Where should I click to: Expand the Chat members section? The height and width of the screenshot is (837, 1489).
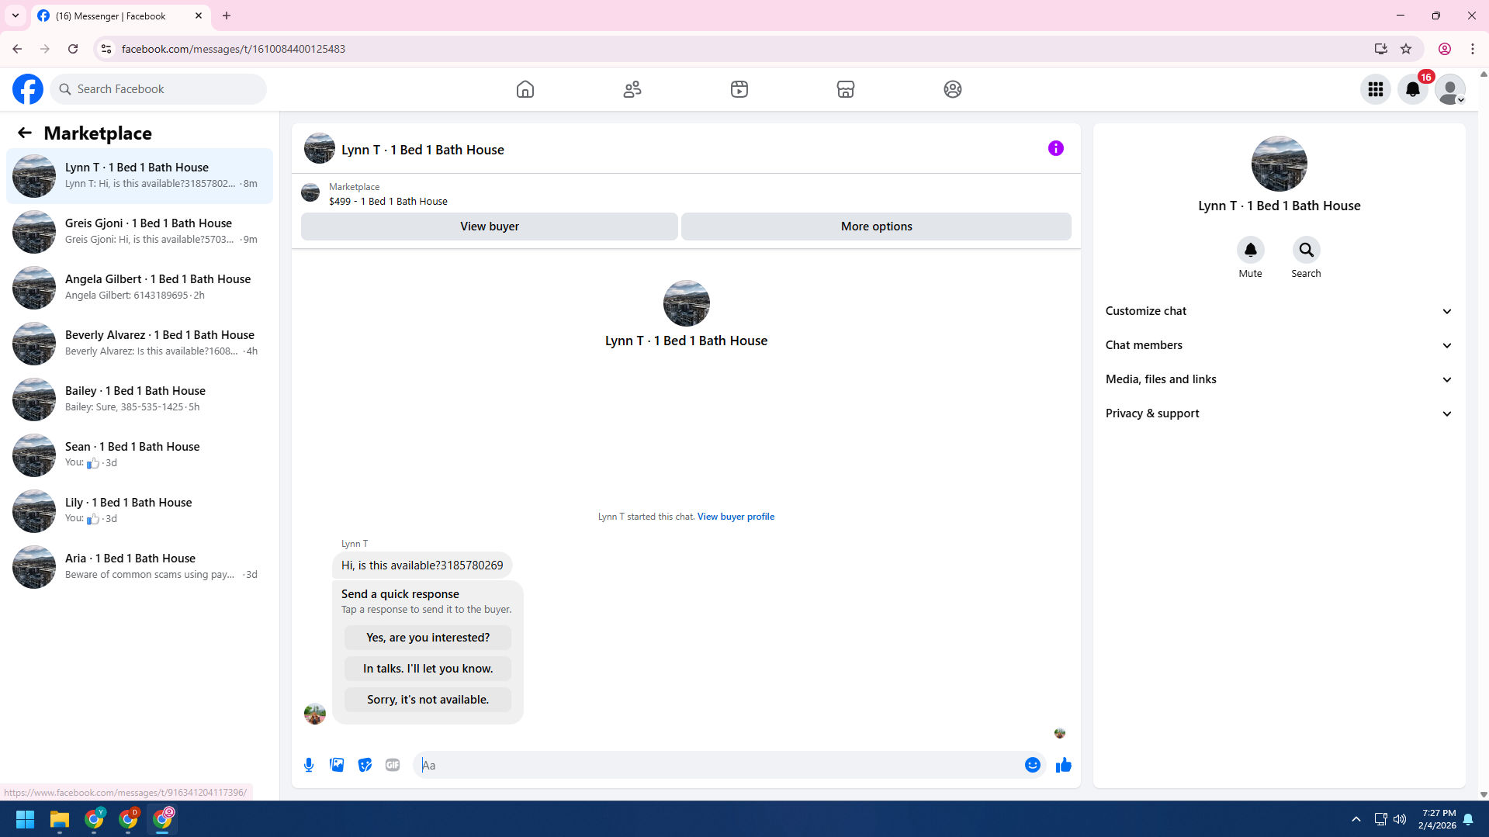point(1279,345)
